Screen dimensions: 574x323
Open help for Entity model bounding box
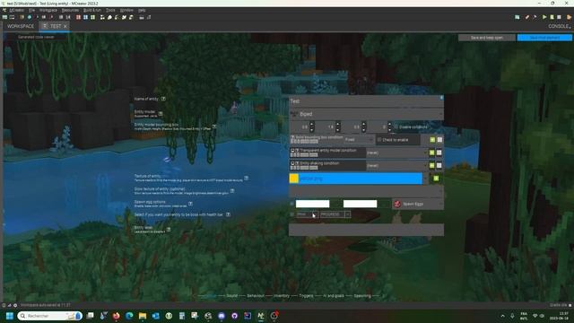coord(214,127)
